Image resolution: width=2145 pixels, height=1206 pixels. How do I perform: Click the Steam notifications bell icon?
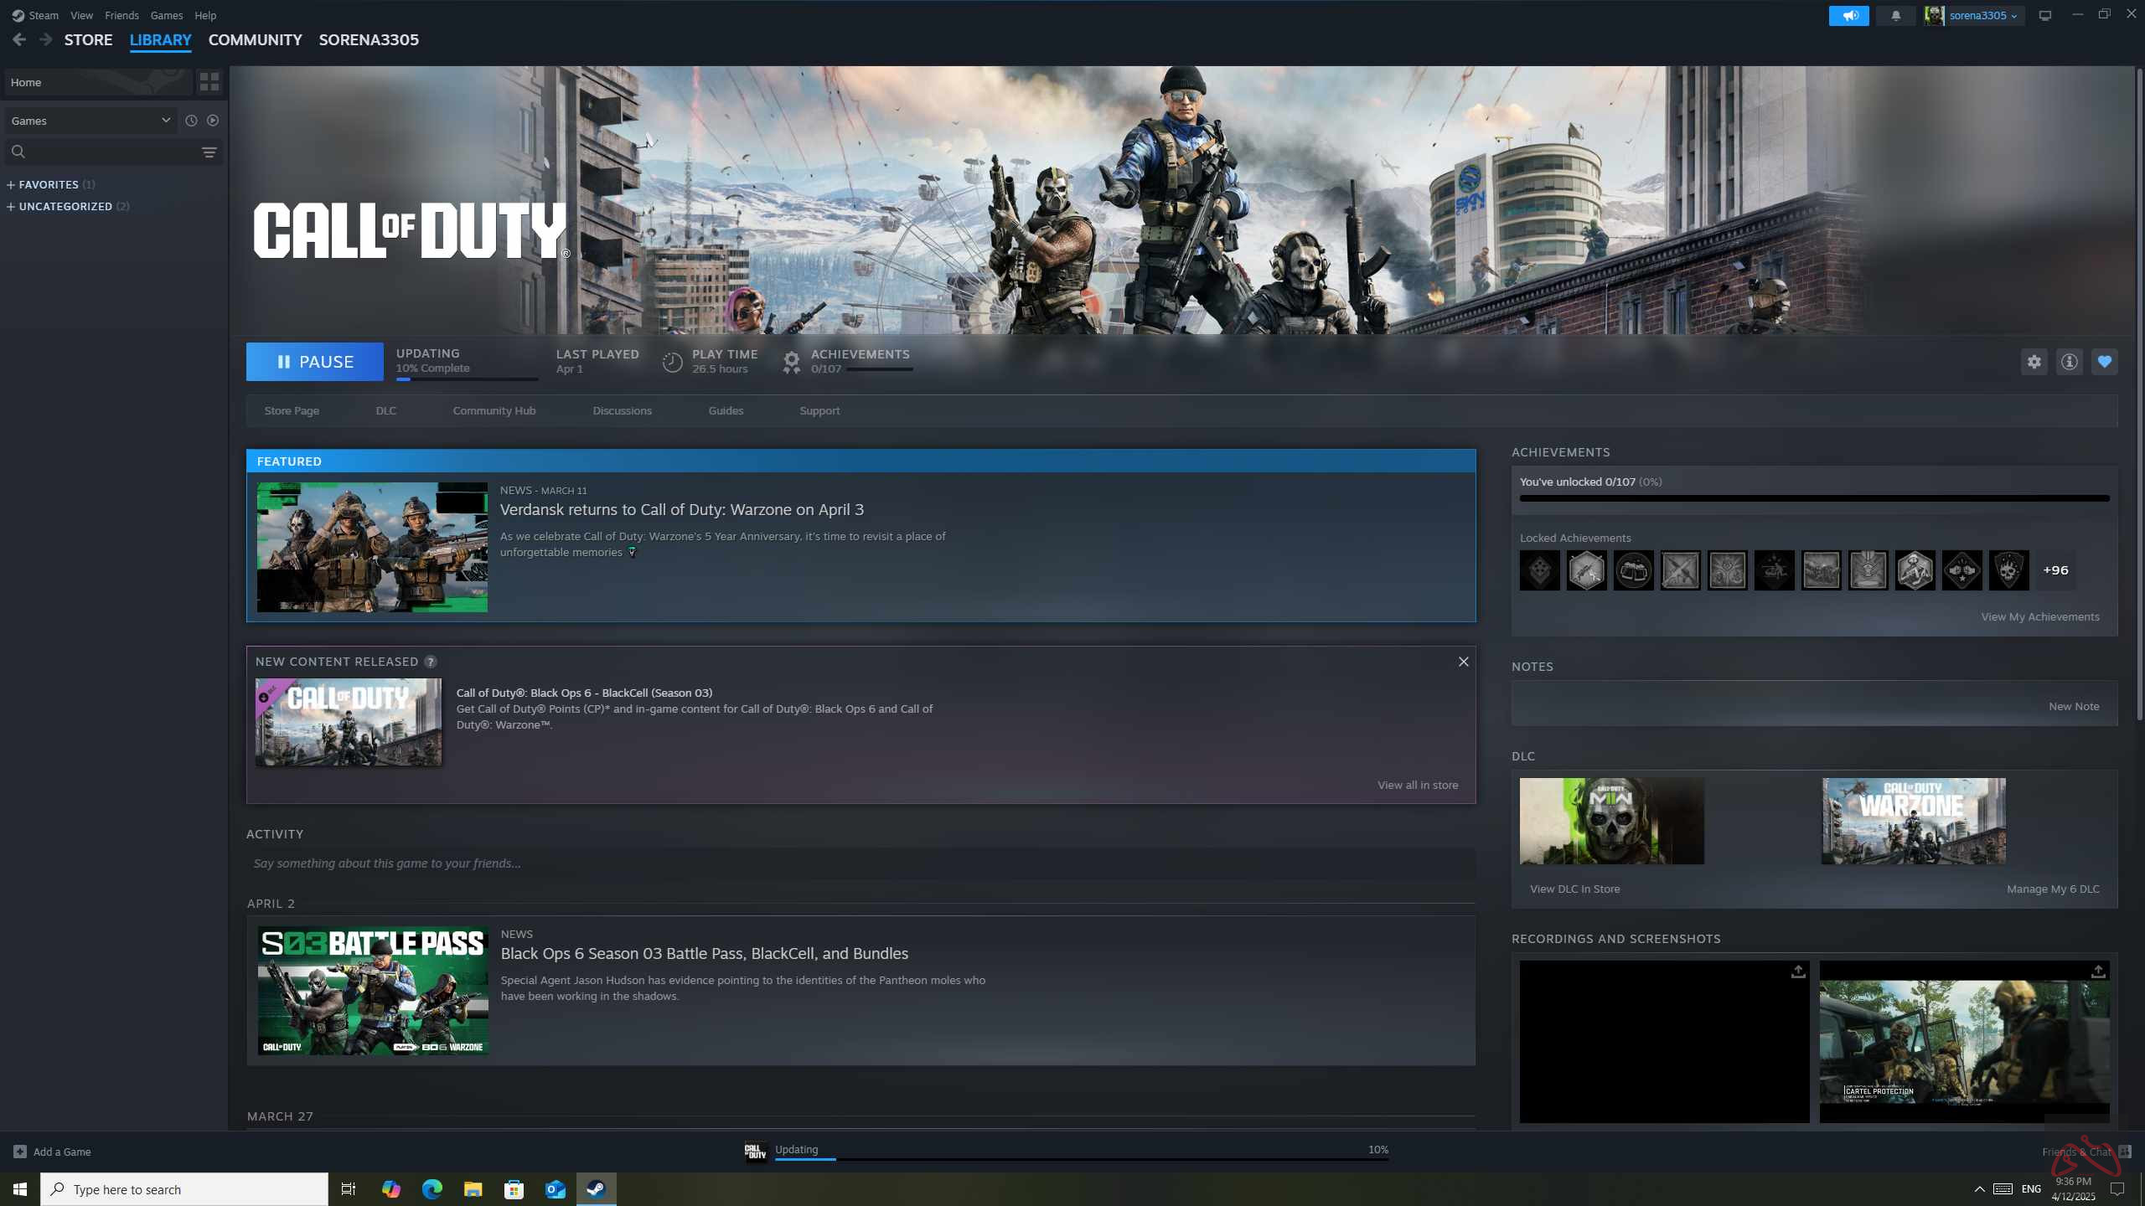click(1895, 15)
